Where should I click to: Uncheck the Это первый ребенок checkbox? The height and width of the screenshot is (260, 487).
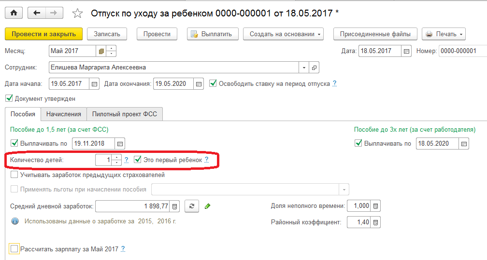pyautogui.click(x=137, y=159)
